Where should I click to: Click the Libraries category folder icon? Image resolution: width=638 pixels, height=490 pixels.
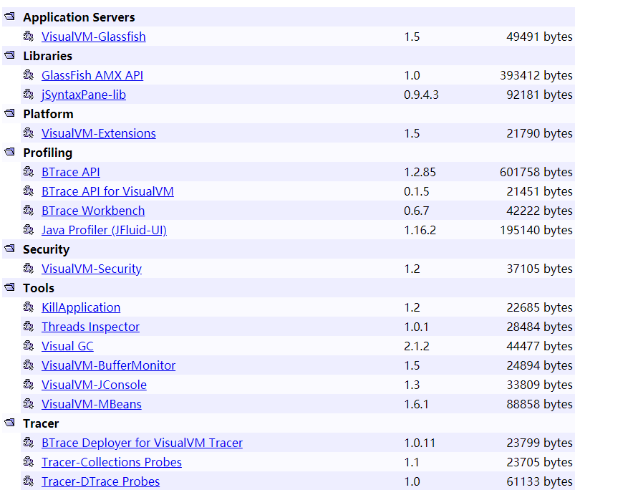[x=10, y=55]
